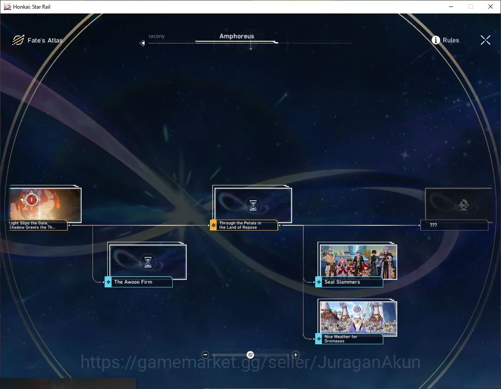Select the ??? mission label
The image size is (501, 389).
coord(455,225)
